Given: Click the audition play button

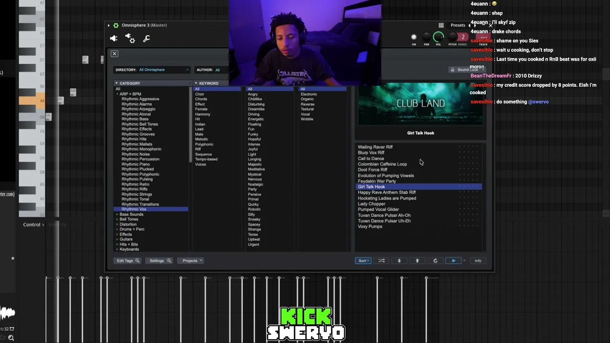Looking at the screenshot, I should pyautogui.click(x=453, y=261).
